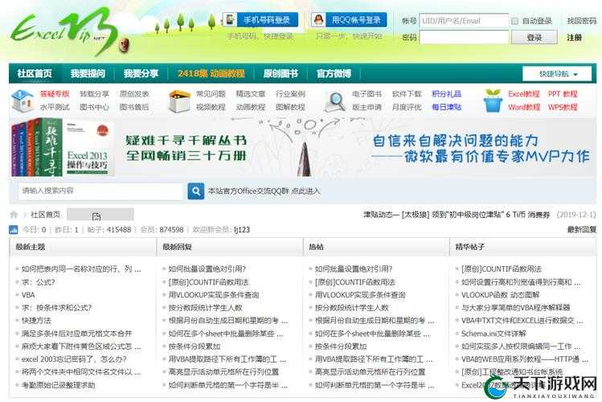602x402 pixels.
Task: Click the 社区首页 breadcrumb link
Action: tap(46, 215)
